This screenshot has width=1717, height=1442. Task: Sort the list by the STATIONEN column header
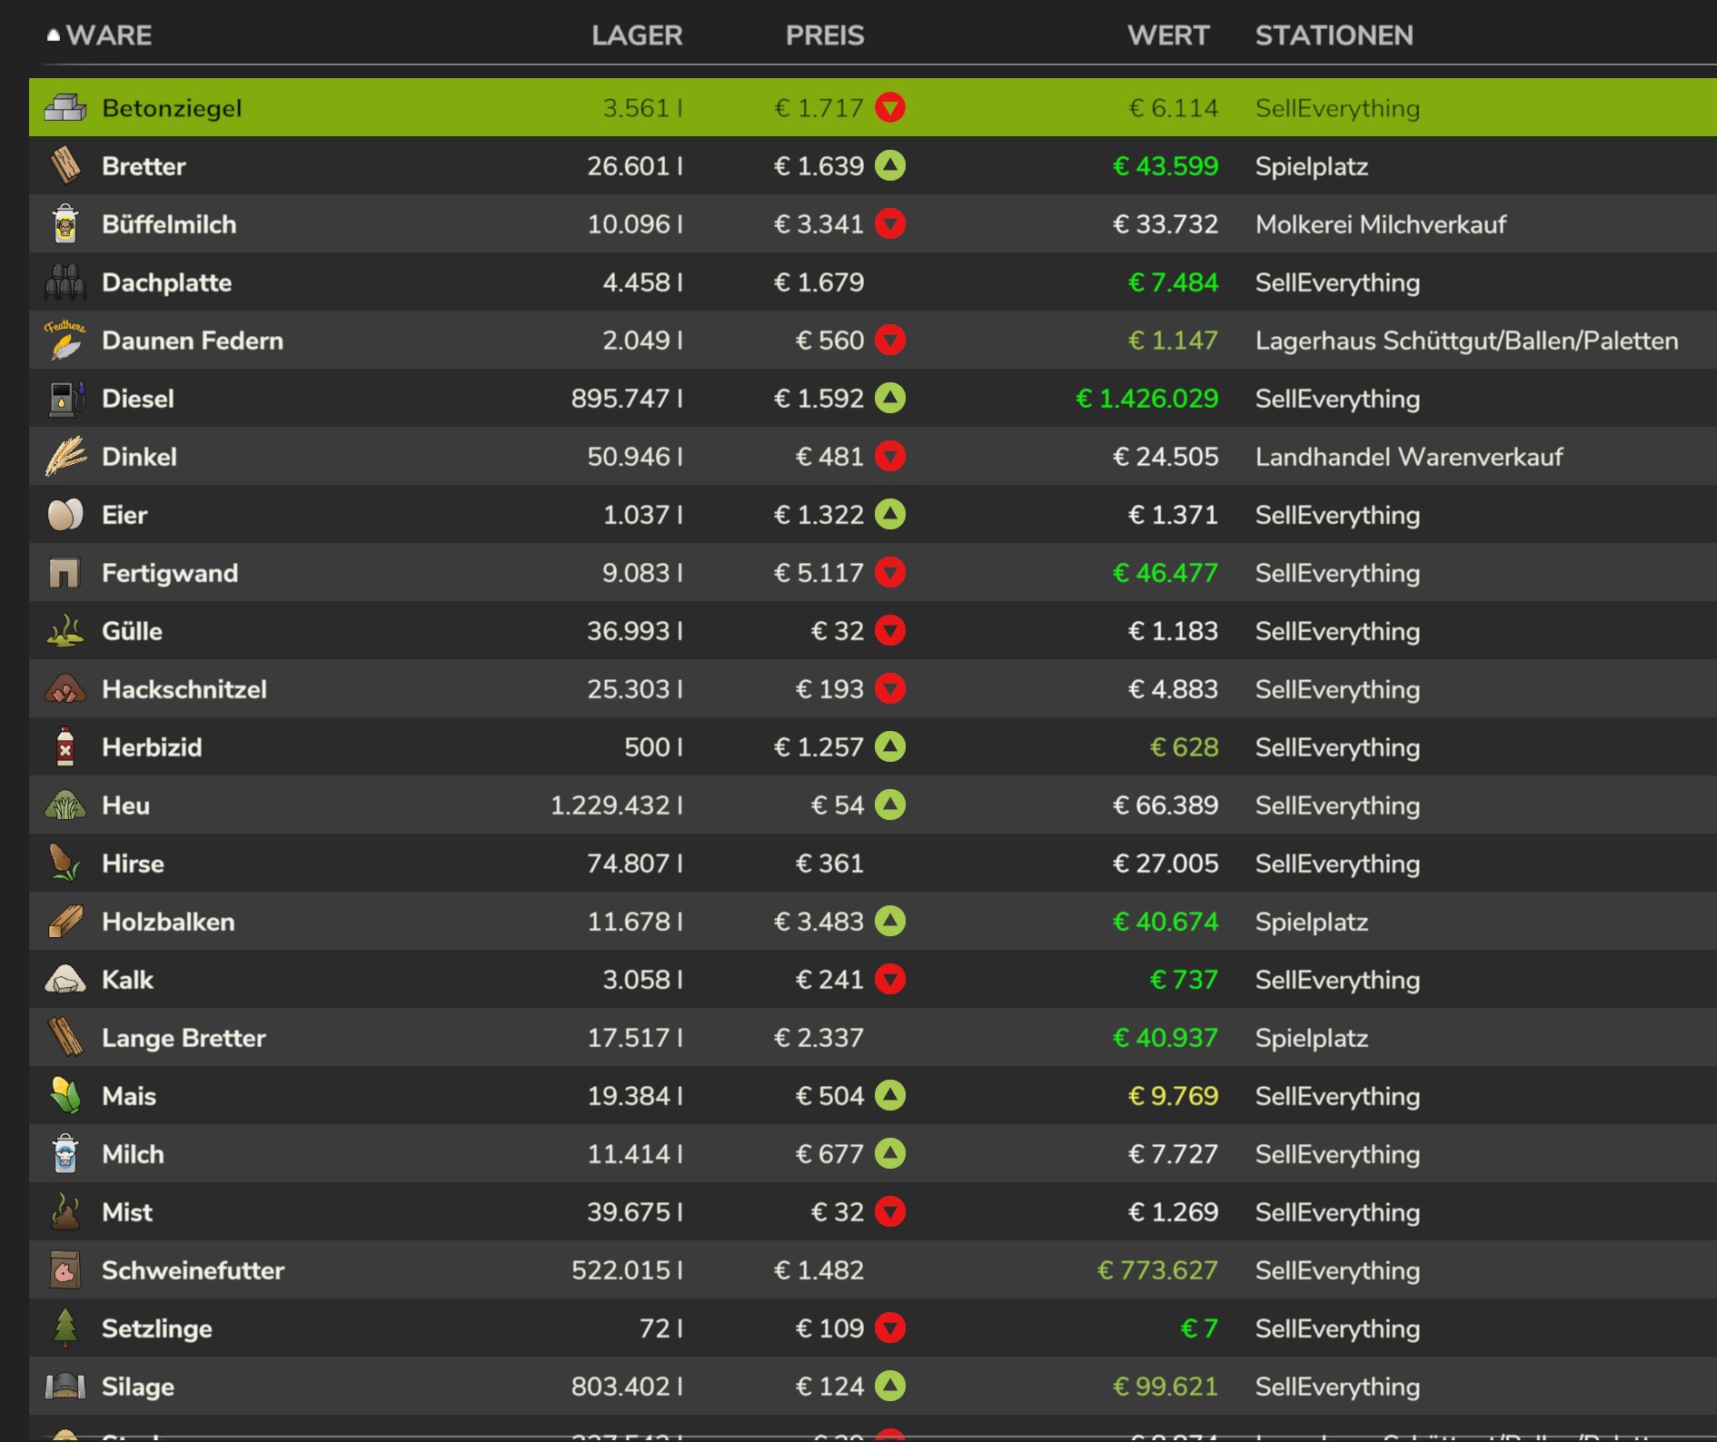(x=1334, y=35)
